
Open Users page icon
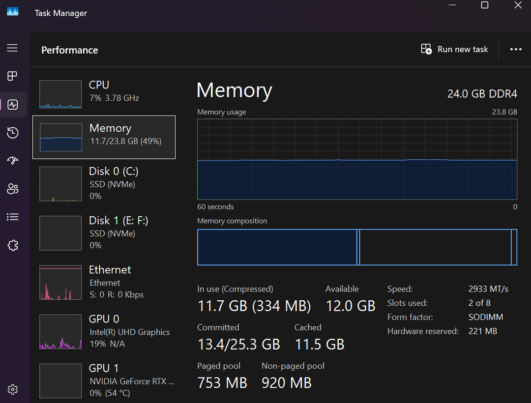click(x=13, y=189)
